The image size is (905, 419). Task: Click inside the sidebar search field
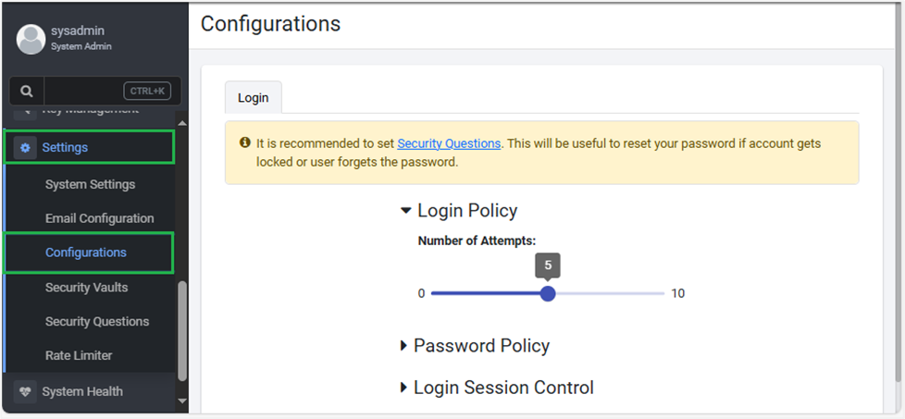tap(83, 92)
